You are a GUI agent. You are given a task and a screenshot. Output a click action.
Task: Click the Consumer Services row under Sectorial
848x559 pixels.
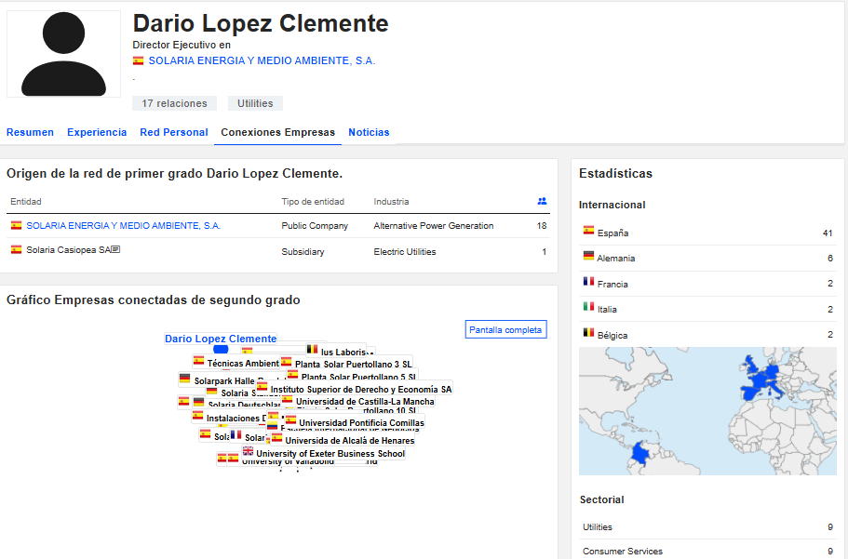coord(707,551)
